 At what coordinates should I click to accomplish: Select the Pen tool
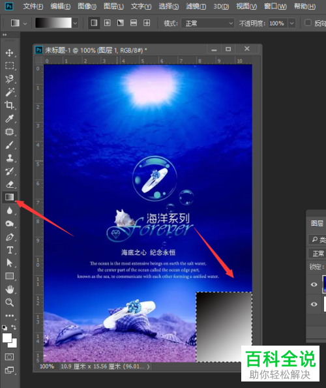[9, 237]
